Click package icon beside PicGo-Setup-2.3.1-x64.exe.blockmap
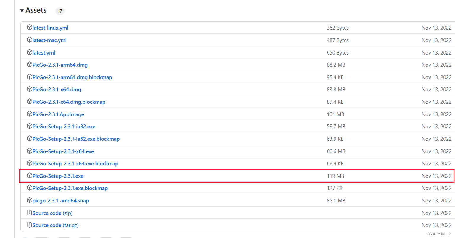This screenshot has height=238, width=455. click(29, 163)
